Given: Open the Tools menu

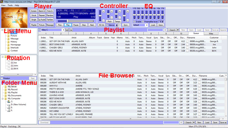Looking at the screenshot, I should [x=10, y=5].
